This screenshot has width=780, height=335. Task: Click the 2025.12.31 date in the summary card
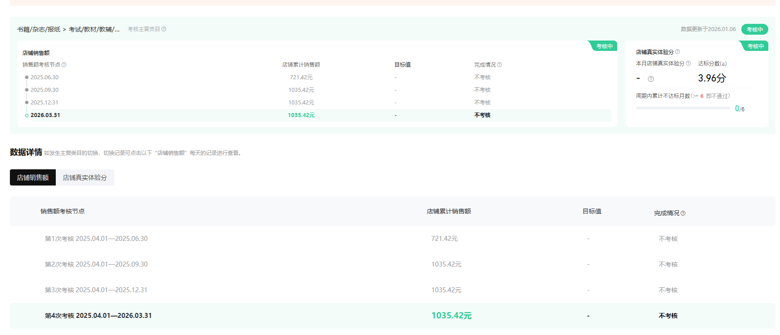(45, 103)
